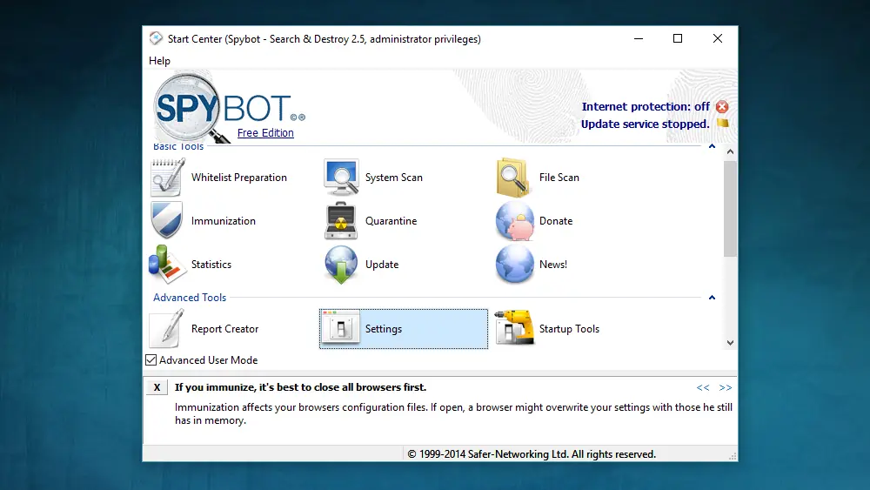
Task: Click the red Internet protection off icon
Action: click(x=722, y=106)
